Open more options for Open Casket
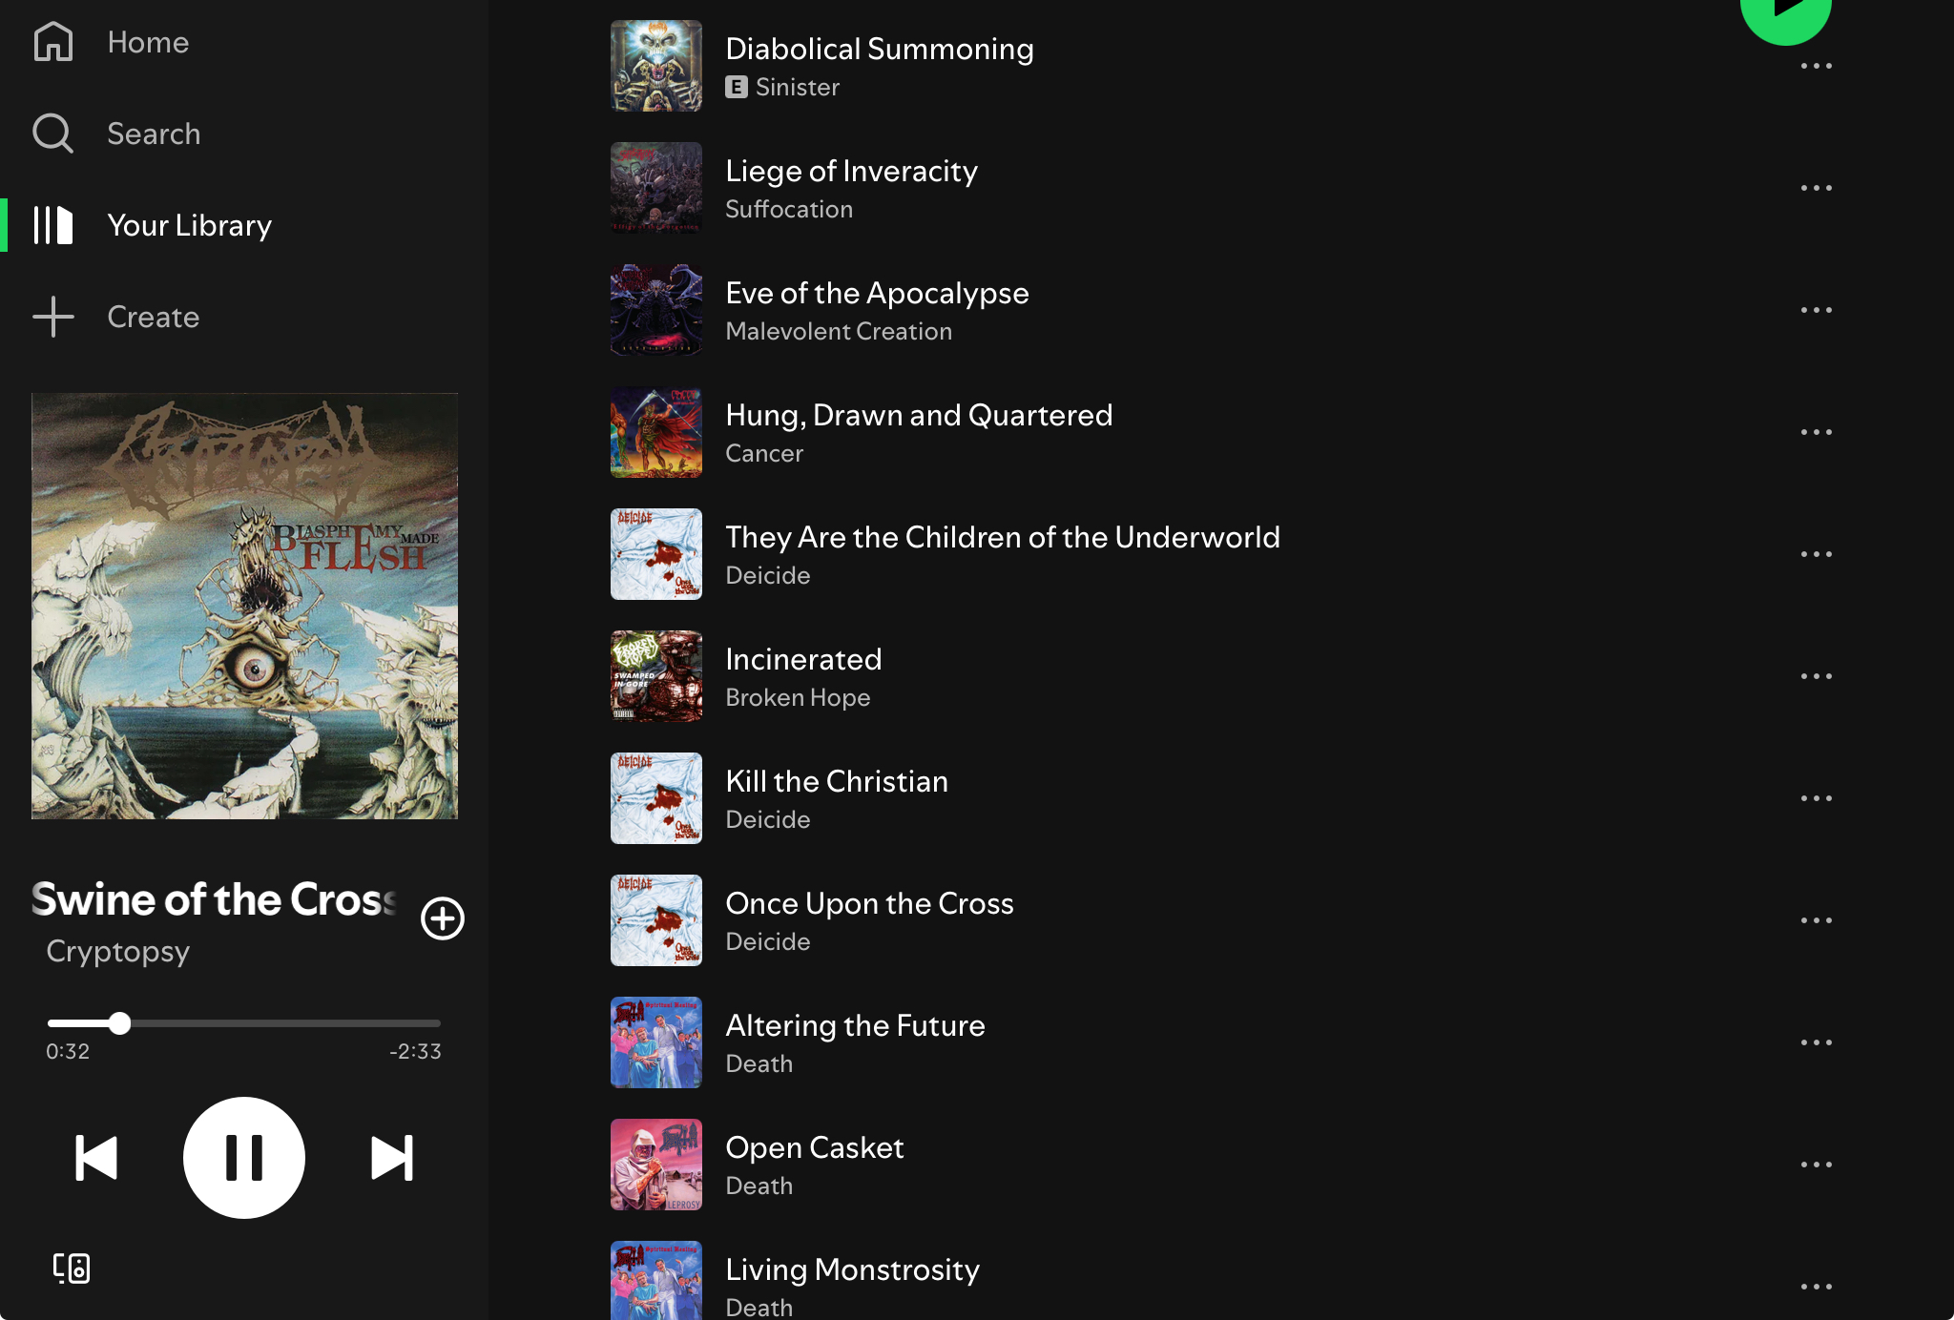1954x1320 pixels. (x=1817, y=1165)
